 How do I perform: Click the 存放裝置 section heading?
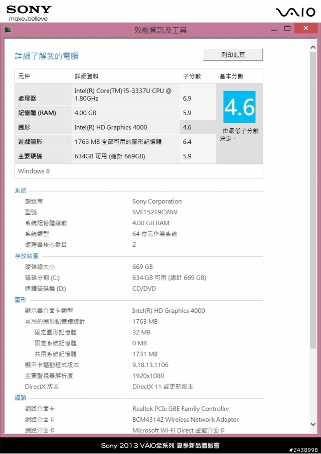(27, 256)
